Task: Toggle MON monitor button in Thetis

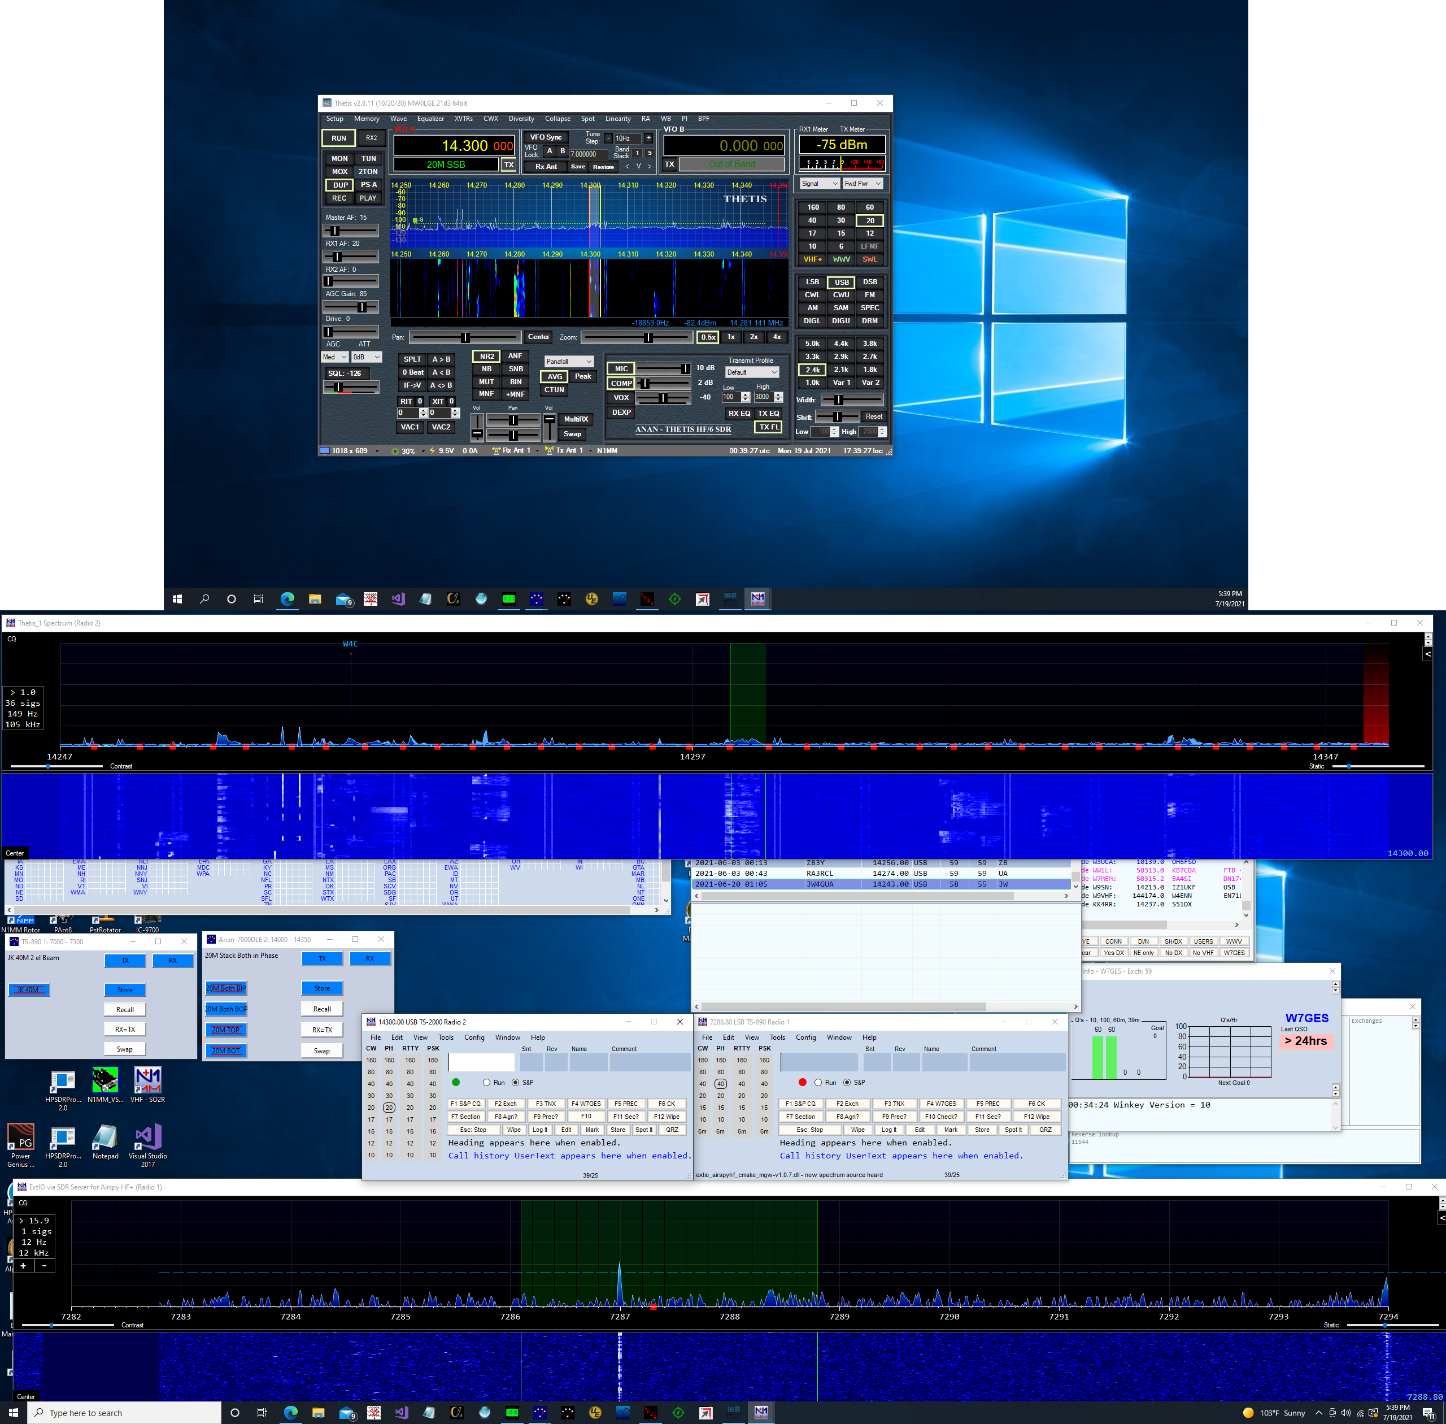Action: [x=339, y=159]
